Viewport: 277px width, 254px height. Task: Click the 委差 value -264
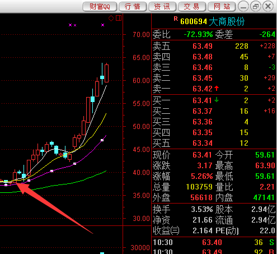(267, 34)
